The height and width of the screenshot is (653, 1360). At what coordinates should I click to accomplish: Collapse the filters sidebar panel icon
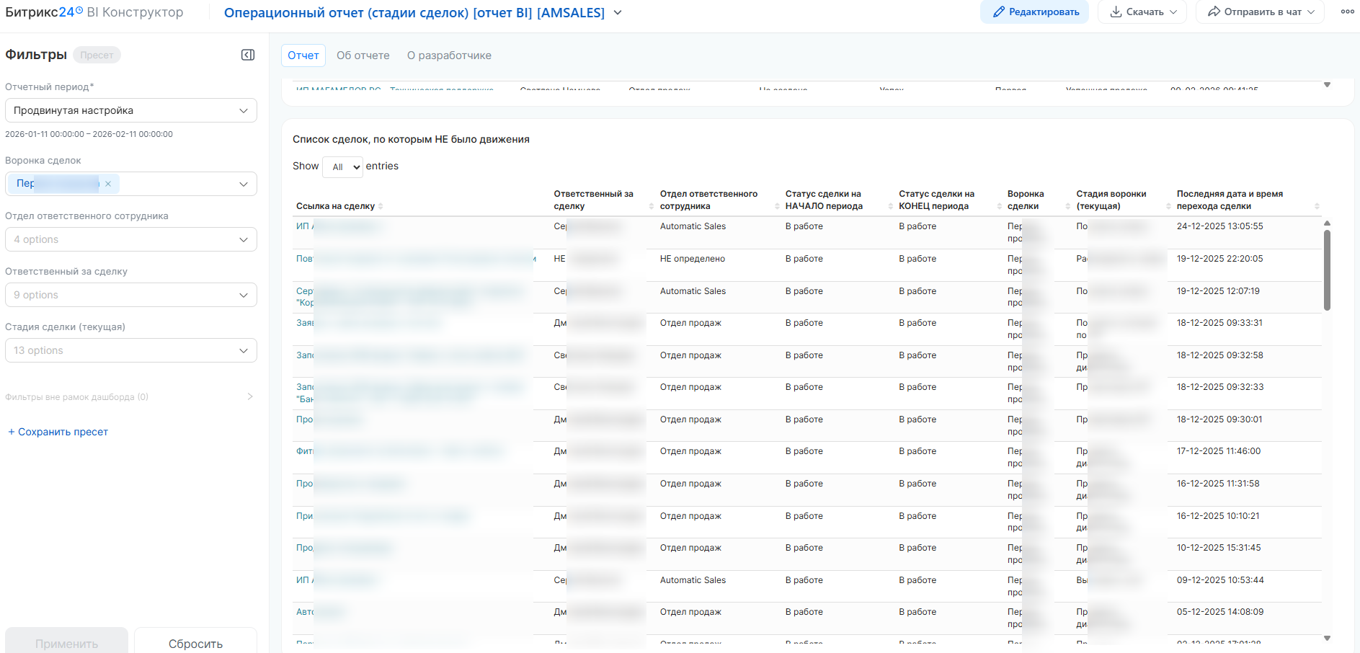tap(248, 55)
